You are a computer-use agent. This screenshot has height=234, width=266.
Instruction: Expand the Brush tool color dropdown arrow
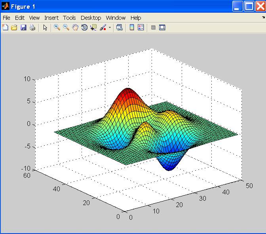110,28
